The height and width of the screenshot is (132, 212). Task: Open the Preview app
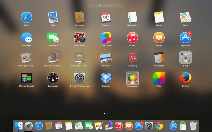(106, 58)
